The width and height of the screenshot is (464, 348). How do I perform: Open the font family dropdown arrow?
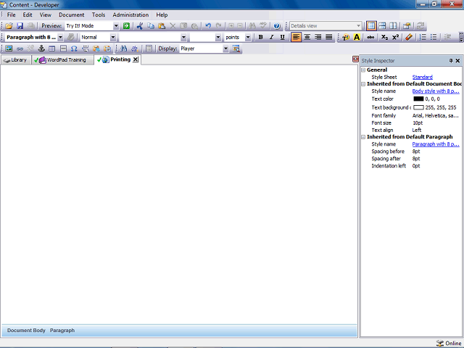pyautogui.click(x=183, y=37)
